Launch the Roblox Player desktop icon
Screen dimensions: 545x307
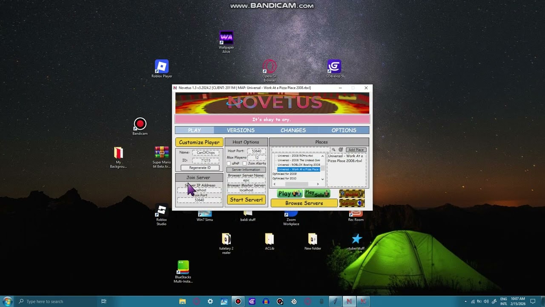tap(161, 69)
